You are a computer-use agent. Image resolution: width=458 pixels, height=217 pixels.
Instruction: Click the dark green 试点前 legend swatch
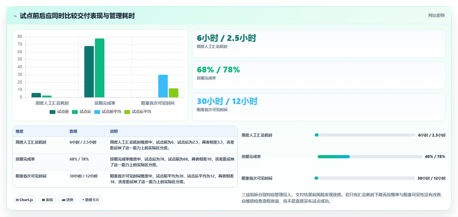point(52,112)
